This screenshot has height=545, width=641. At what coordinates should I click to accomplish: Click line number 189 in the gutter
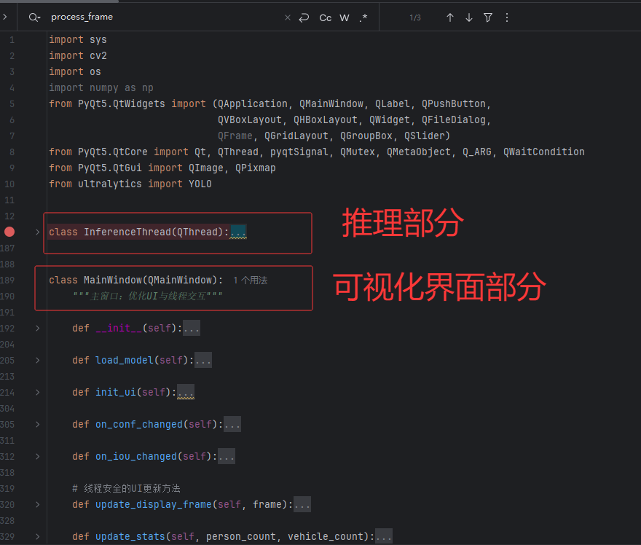[x=7, y=280]
